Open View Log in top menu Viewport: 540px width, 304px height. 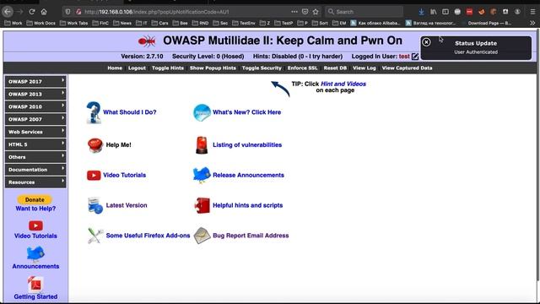[364, 68]
